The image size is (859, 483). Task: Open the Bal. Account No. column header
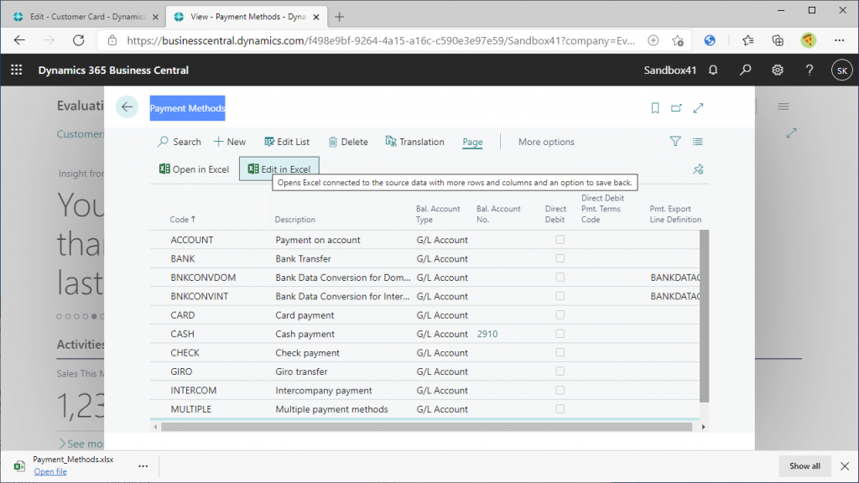(498, 214)
